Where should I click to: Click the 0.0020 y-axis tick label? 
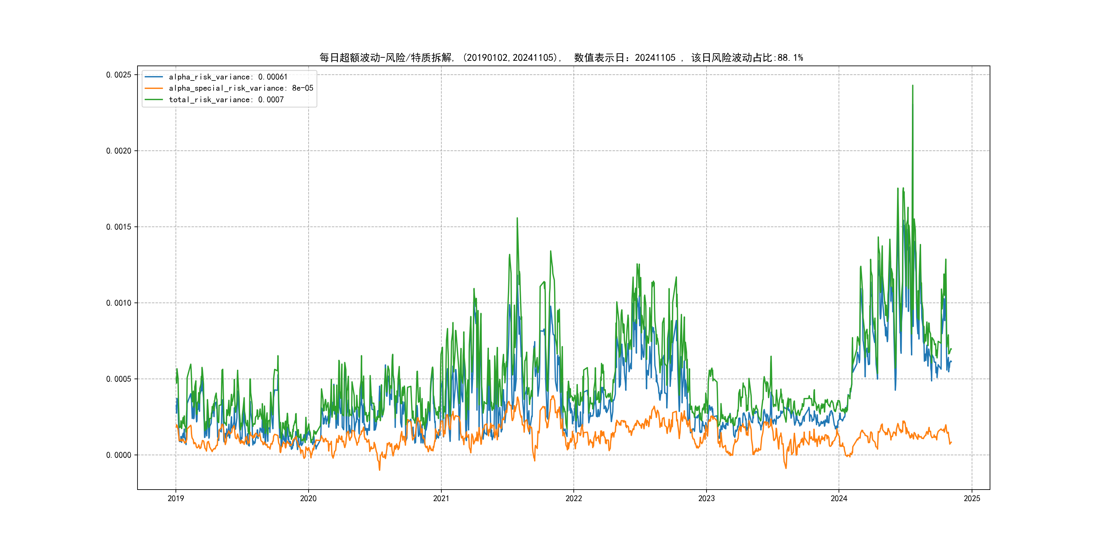119,151
